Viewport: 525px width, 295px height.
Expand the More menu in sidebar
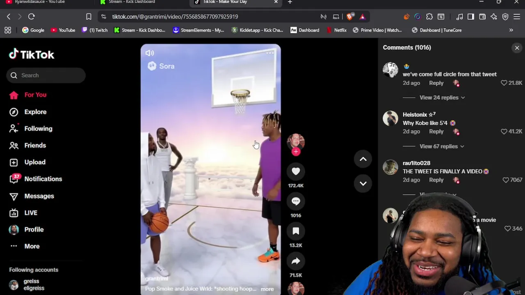[25, 246]
